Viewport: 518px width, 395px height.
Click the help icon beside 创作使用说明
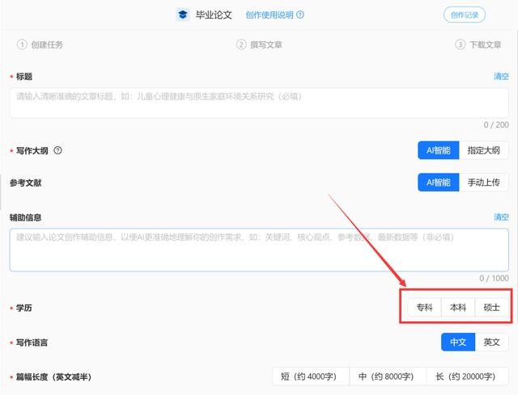[300, 15]
